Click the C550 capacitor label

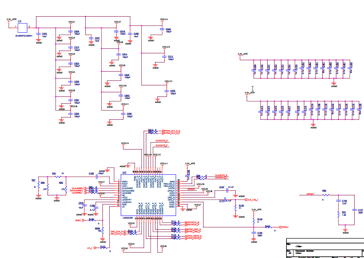click(x=77, y=82)
